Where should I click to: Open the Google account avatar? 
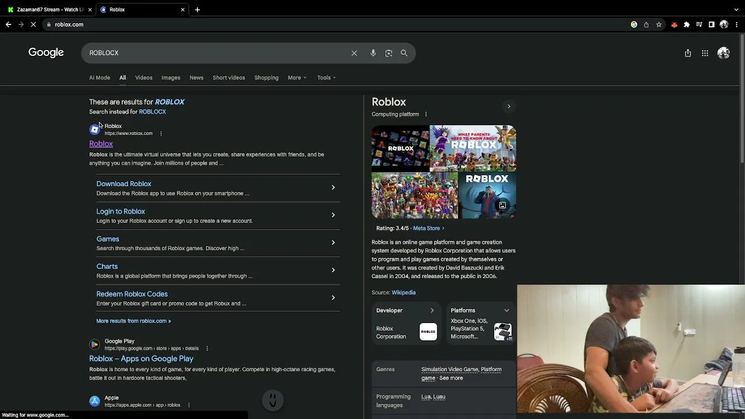[723, 53]
